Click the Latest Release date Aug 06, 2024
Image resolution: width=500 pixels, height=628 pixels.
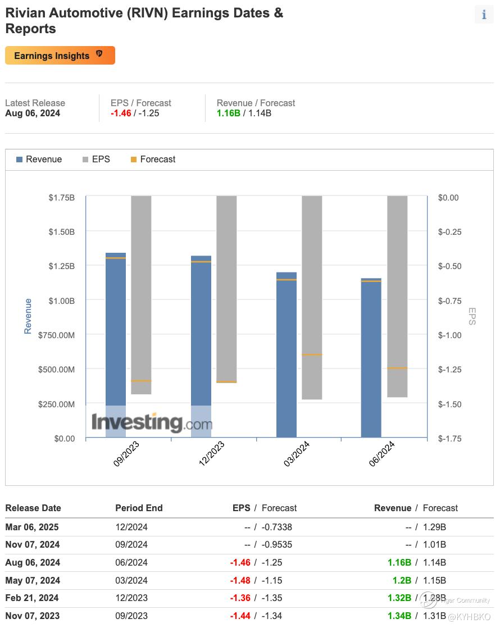pyautogui.click(x=33, y=113)
